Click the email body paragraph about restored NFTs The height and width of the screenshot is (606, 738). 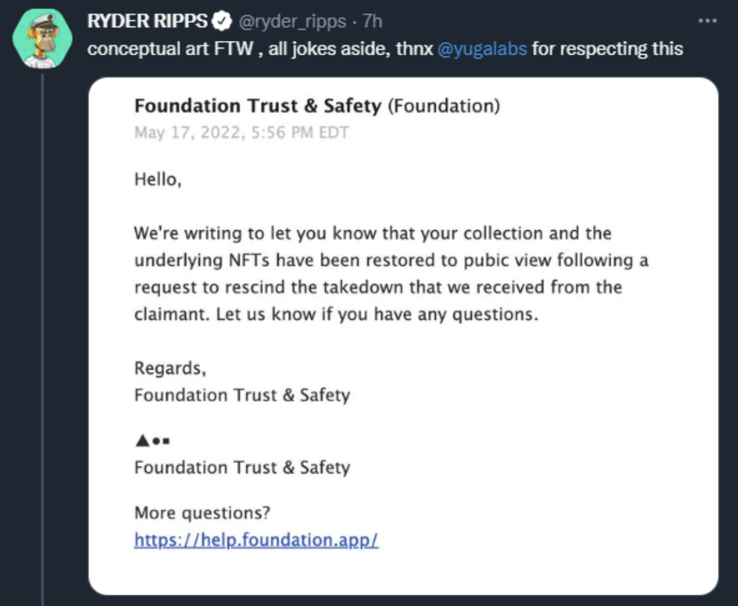coord(391,274)
